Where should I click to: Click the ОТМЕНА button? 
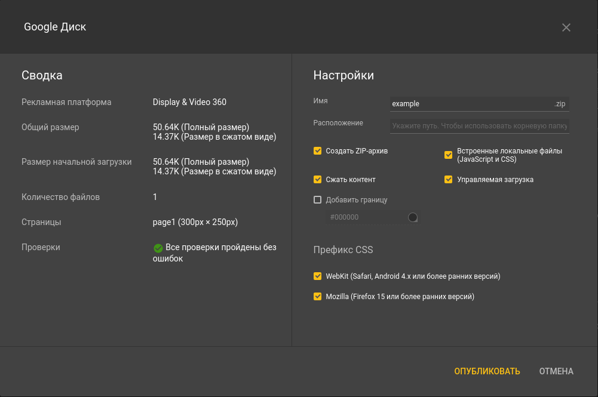coord(556,371)
